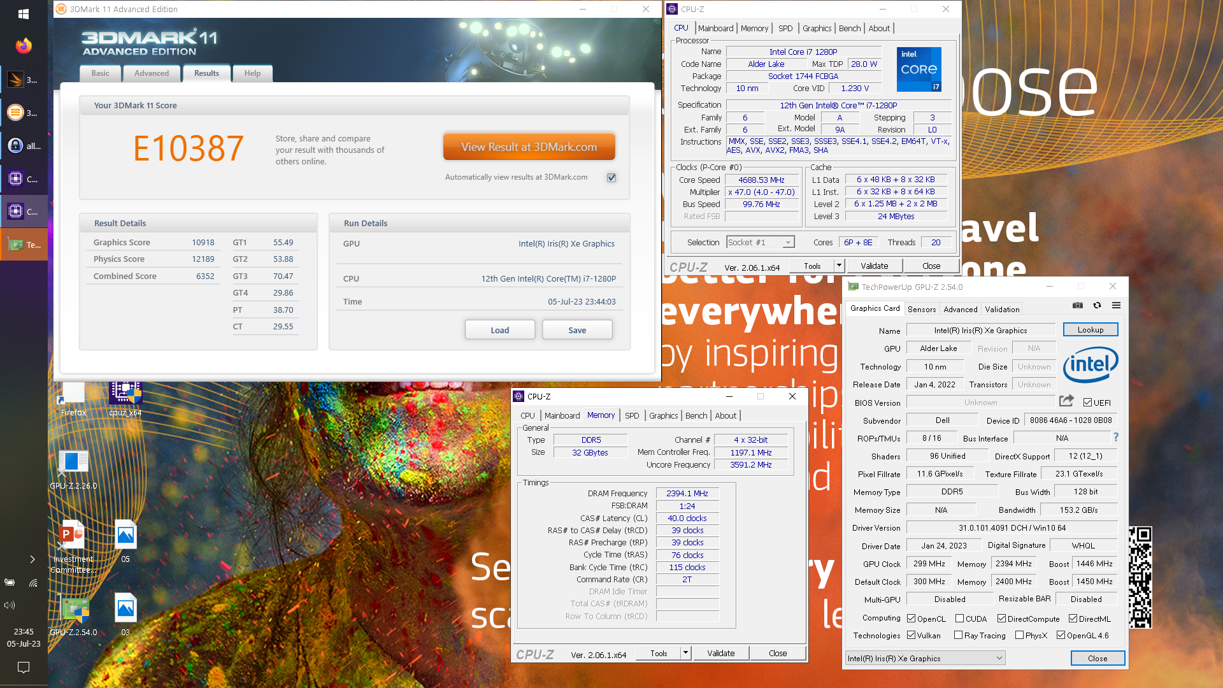
Task: Show hidden icons chevron in taskbar
Action: (x=32, y=559)
